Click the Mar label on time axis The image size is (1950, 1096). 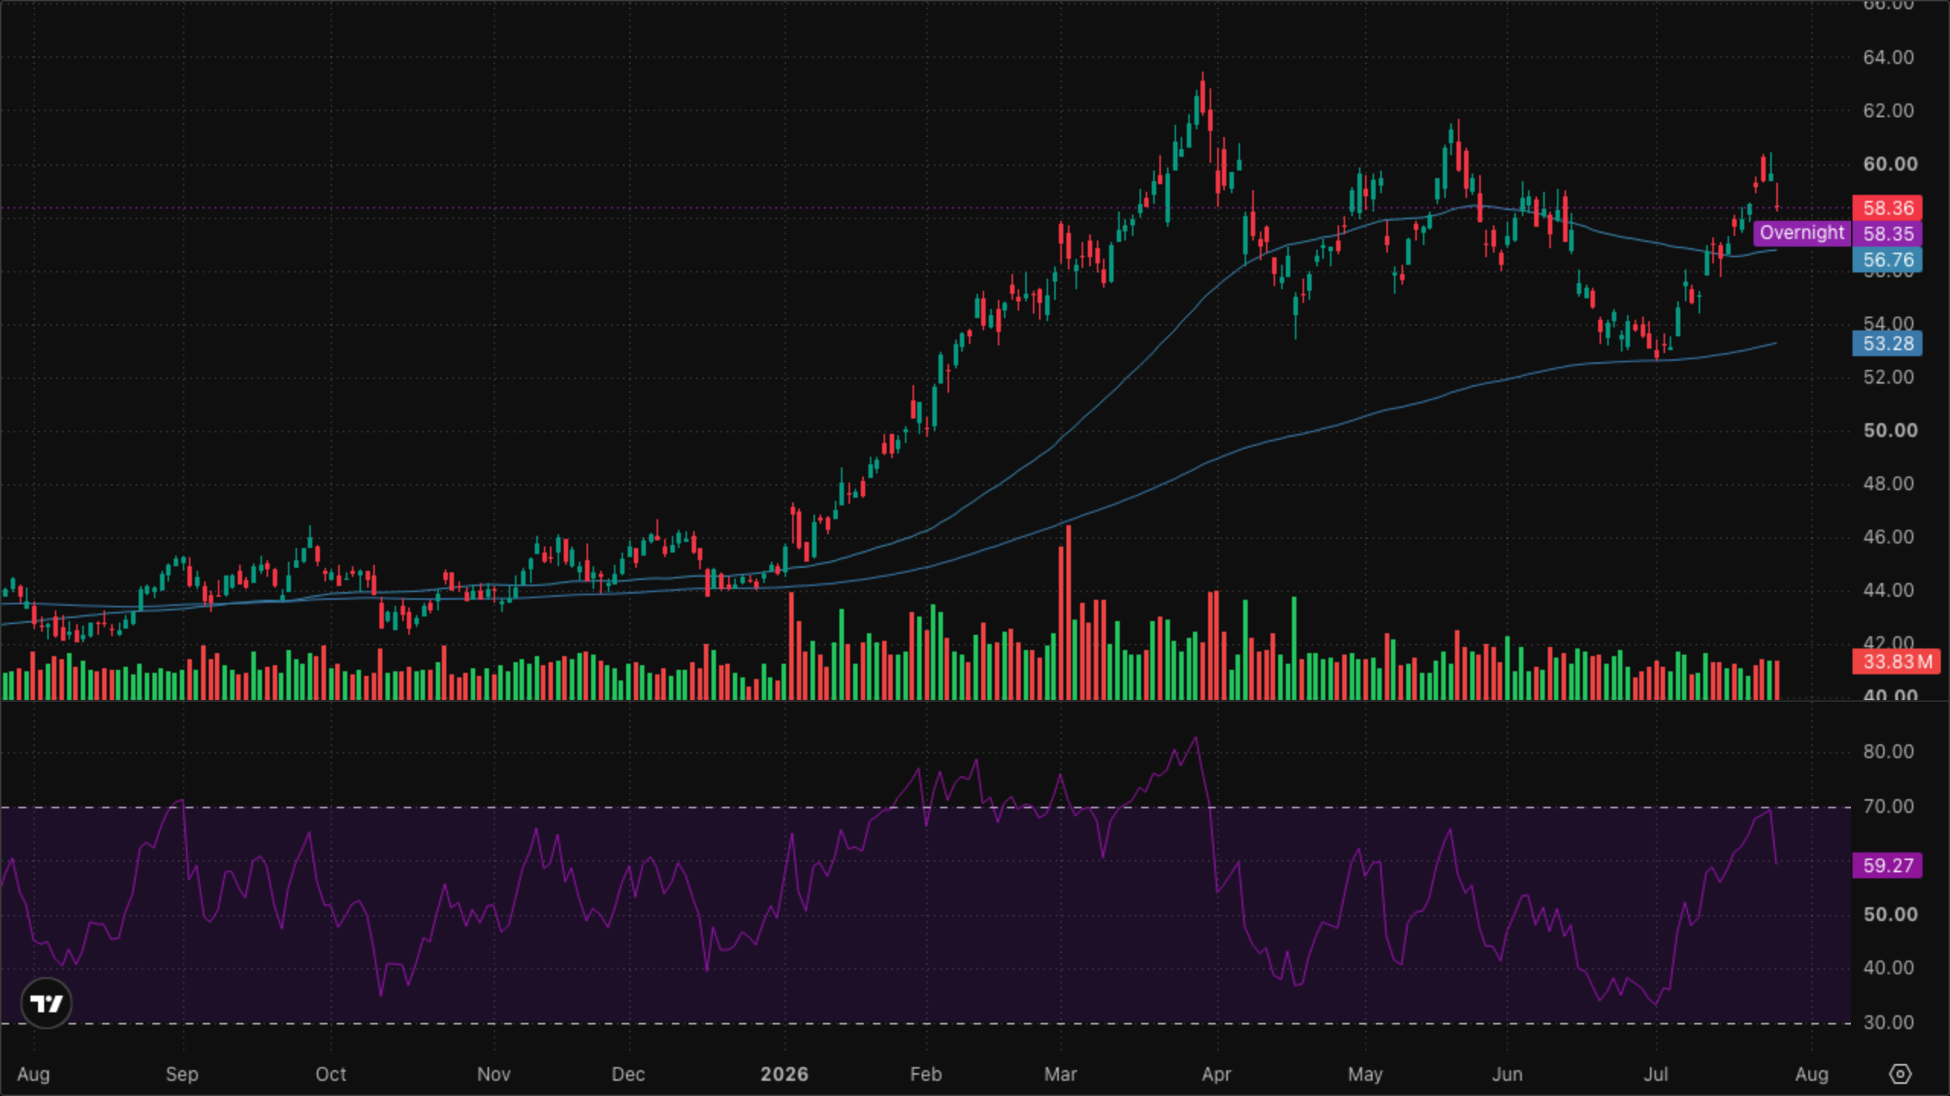[1060, 1074]
